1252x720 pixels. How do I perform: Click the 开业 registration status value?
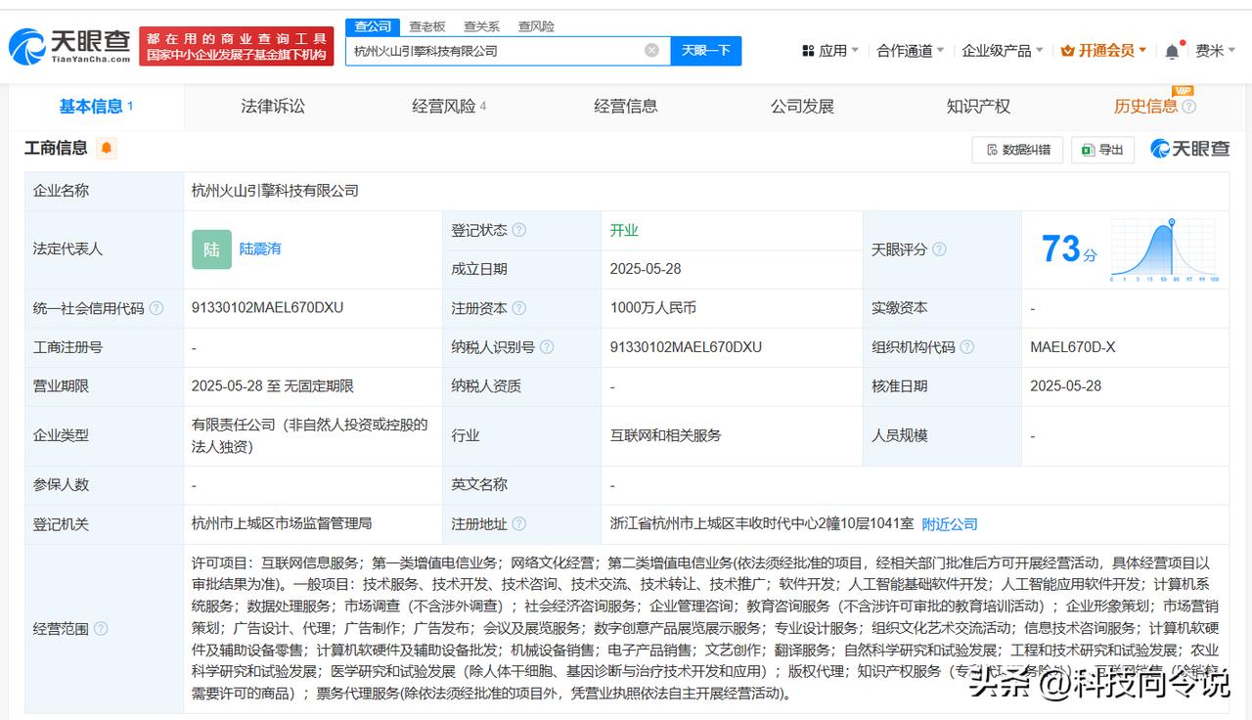624,230
